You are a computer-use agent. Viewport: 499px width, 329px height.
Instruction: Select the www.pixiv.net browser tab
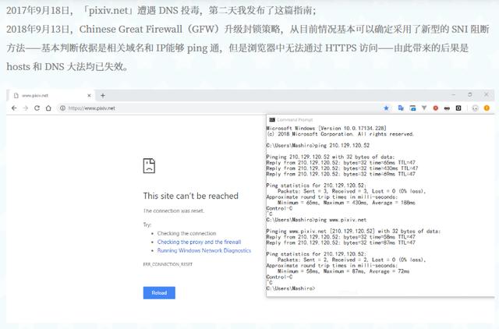click(x=52, y=95)
